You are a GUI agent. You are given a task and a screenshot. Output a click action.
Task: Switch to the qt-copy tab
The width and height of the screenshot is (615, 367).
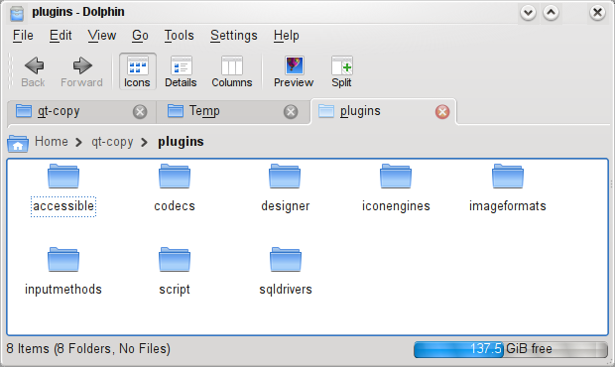tap(81, 112)
